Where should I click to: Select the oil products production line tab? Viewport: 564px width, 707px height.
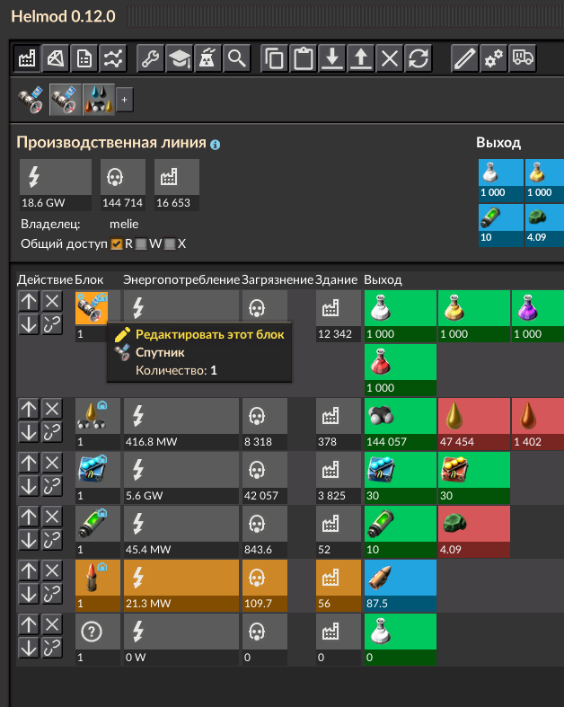point(98,100)
